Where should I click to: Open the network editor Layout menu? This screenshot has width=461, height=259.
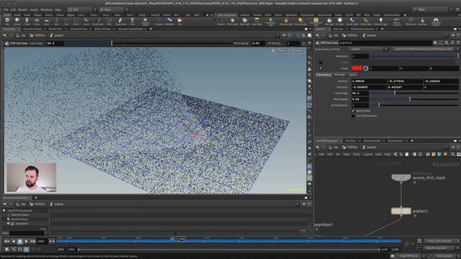coord(367,154)
